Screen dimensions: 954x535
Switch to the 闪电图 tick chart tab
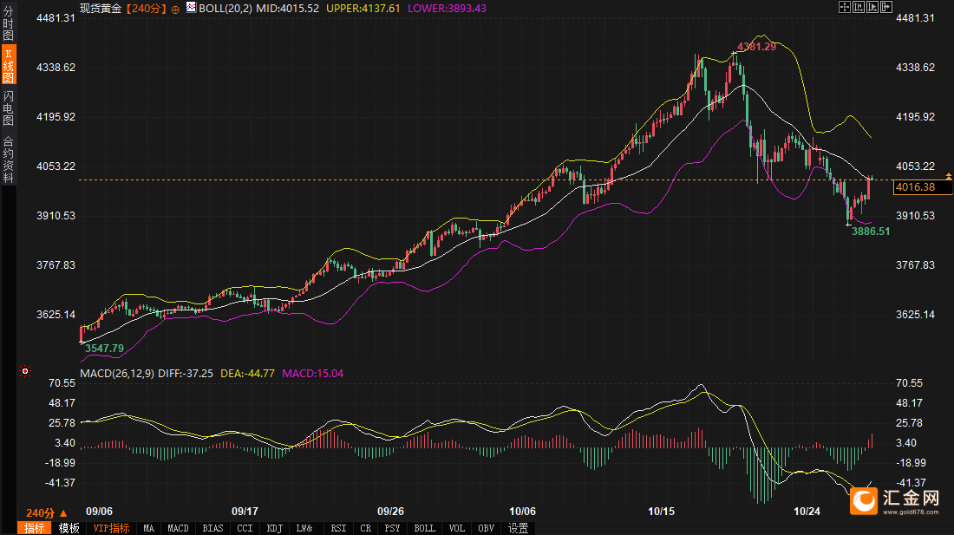point(8,107)
